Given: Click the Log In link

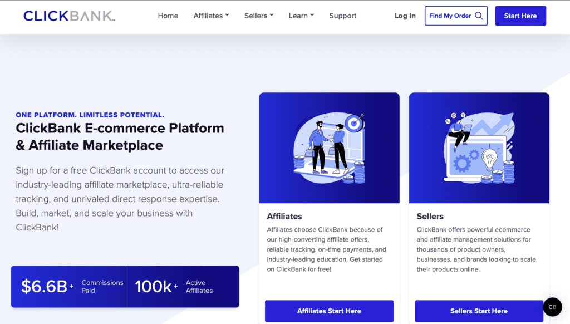Looking at the screenshot, I should 405,16.
